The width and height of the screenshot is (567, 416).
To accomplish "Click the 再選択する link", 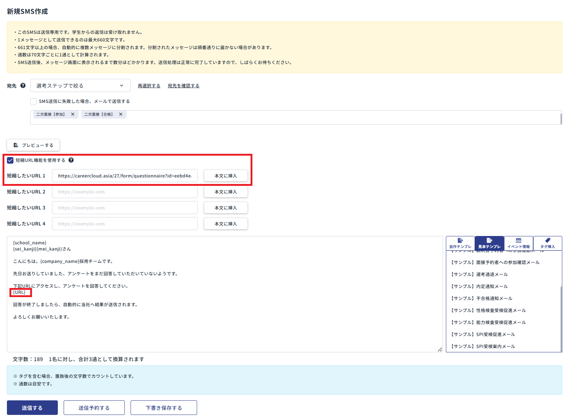I will [149, 86].
